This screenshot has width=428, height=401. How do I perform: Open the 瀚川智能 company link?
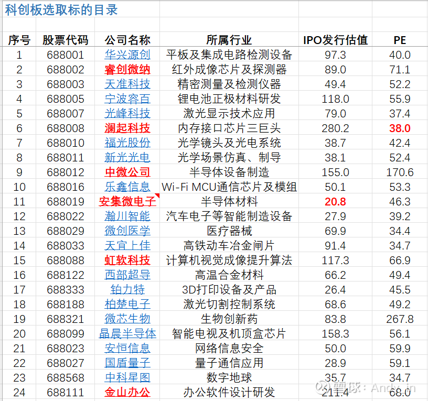(x=127, y=216)
